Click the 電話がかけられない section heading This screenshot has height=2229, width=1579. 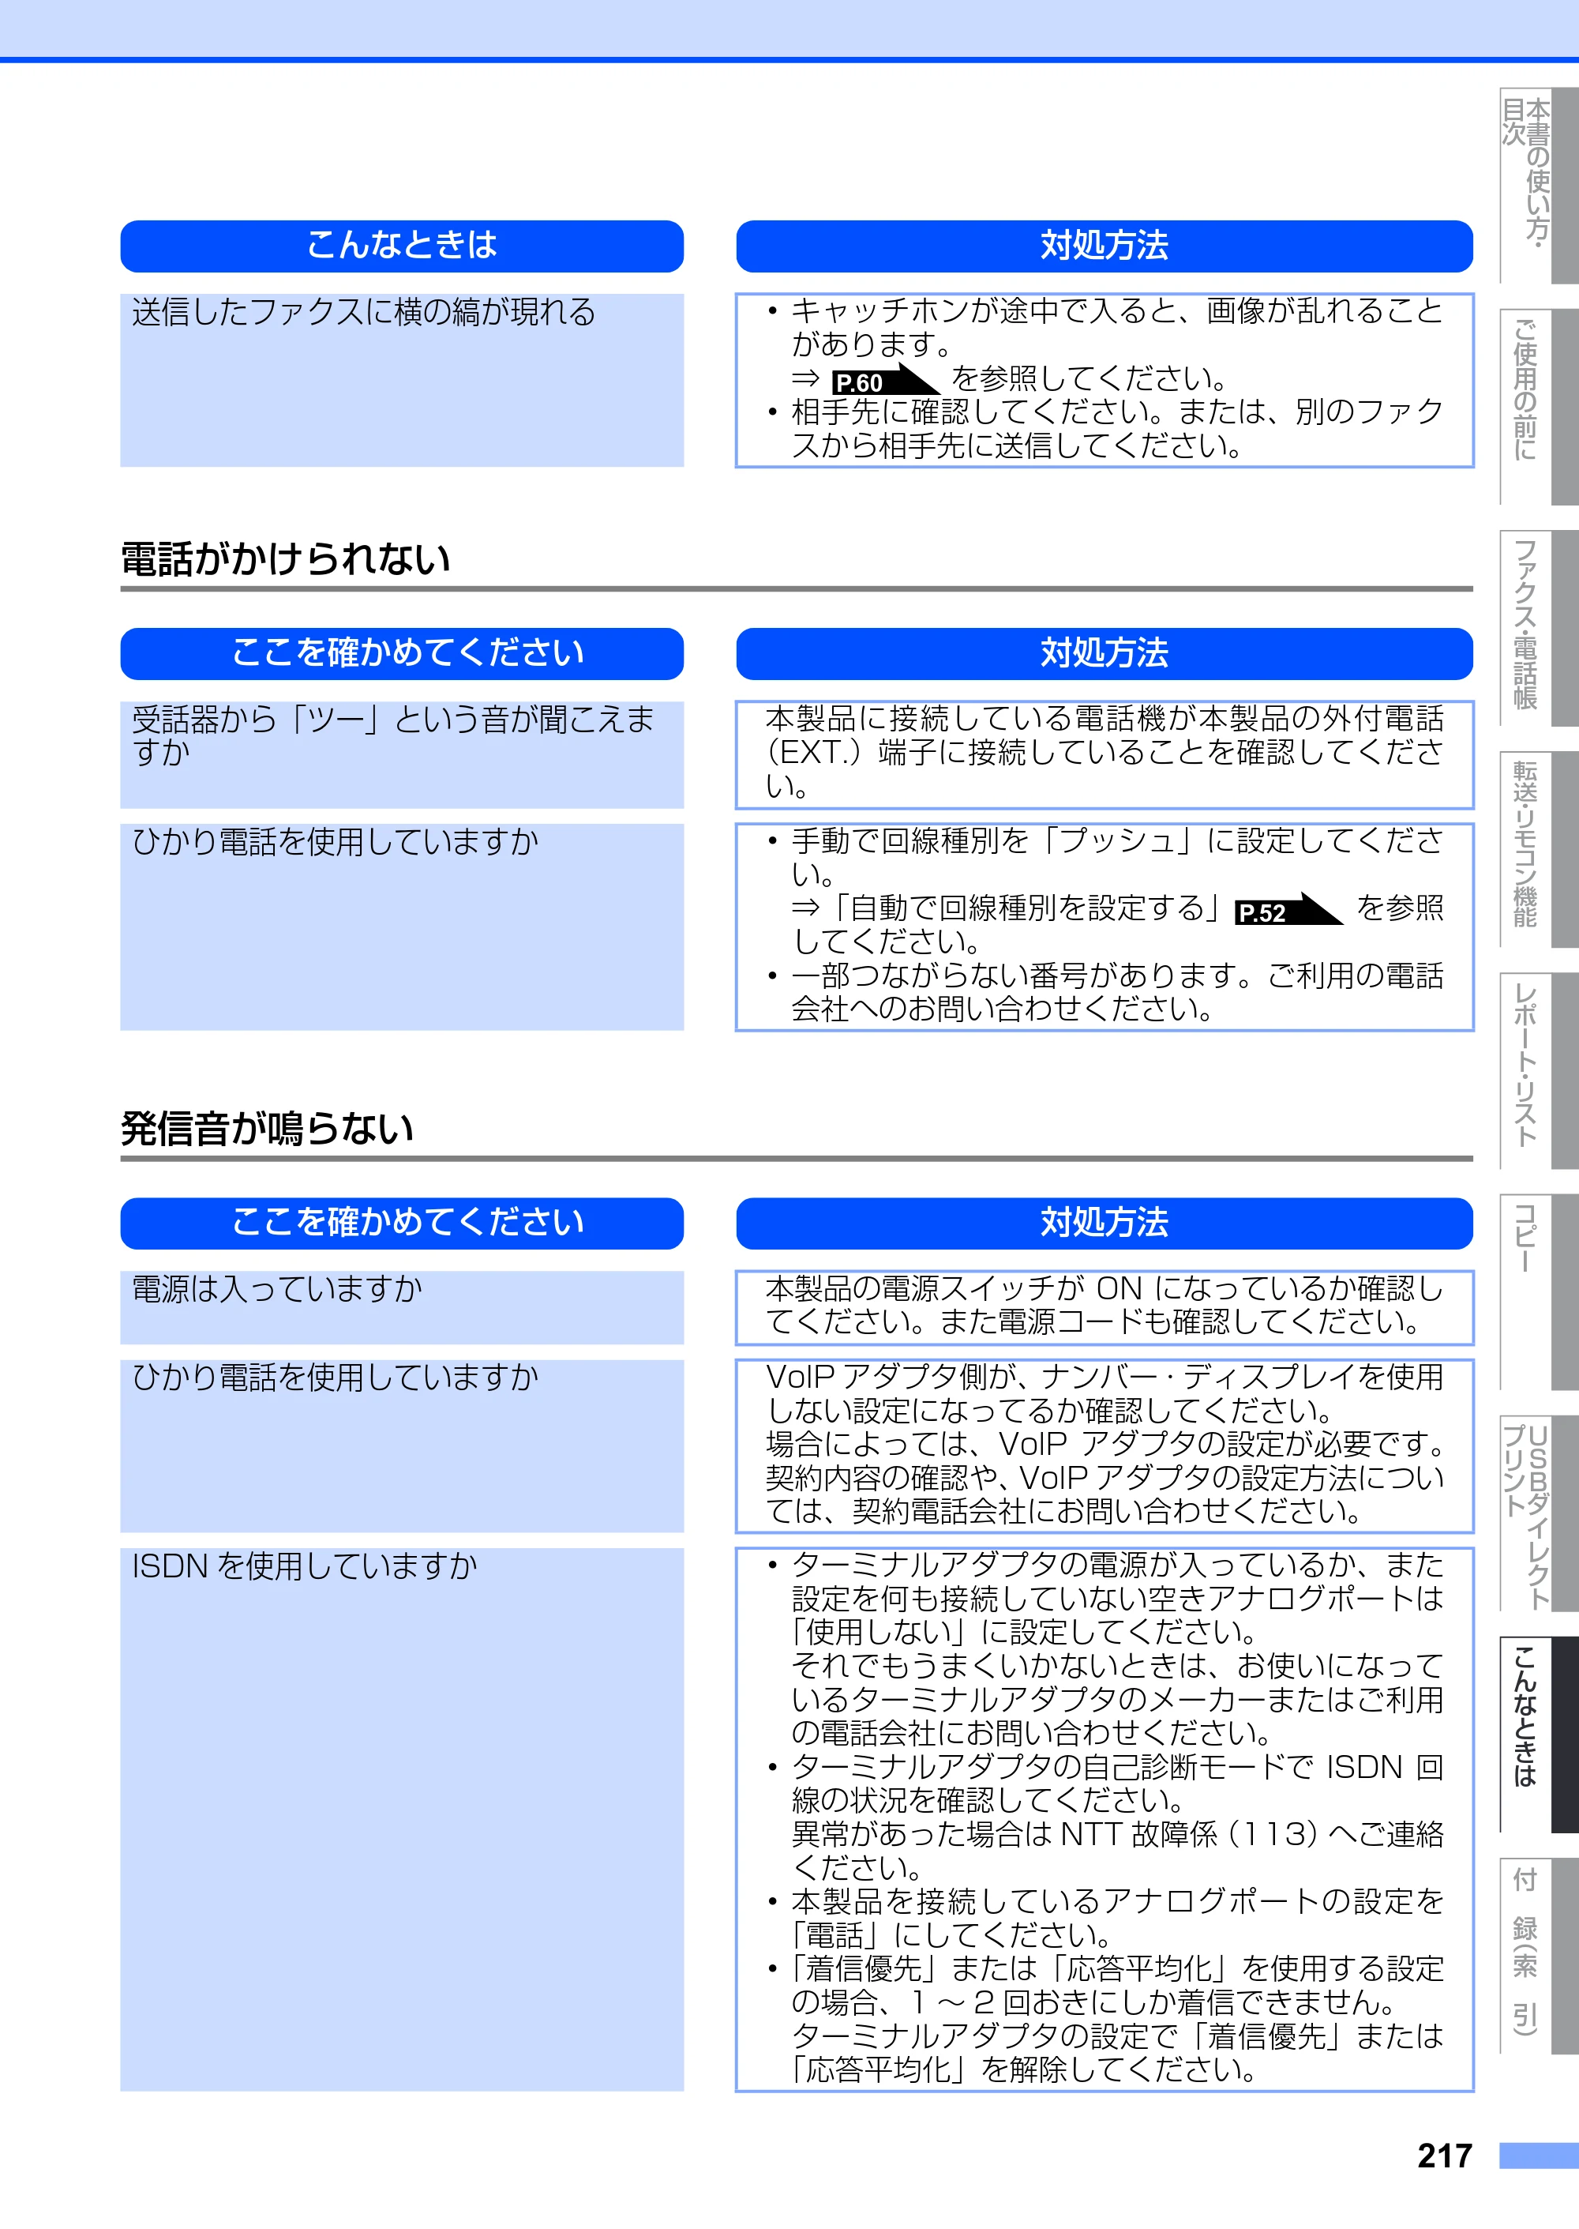[x=285, y=559]
